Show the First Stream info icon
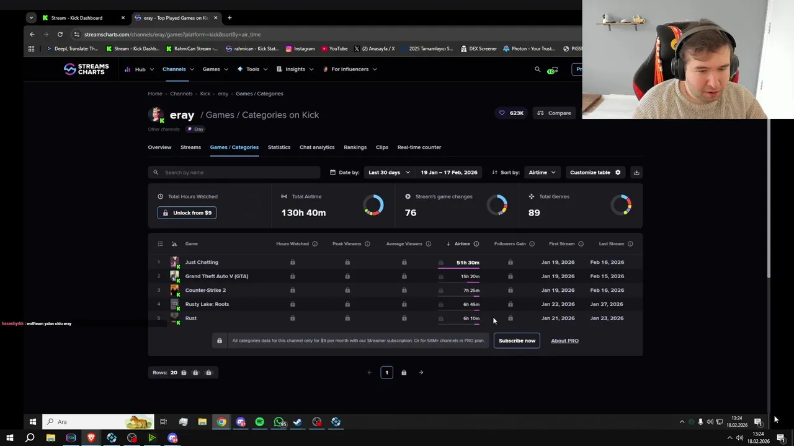The image size is (794, 446). tap(581, 244)
